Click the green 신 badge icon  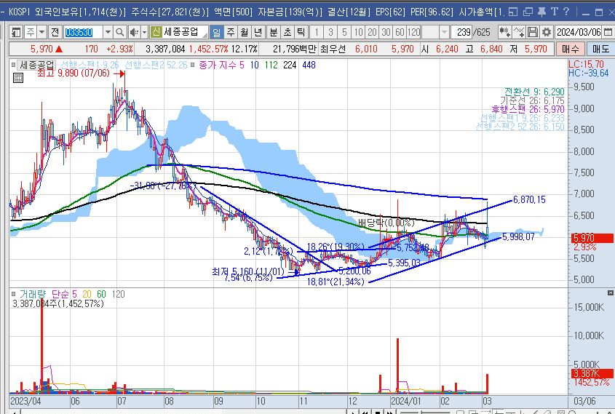[x=156, y=32]
